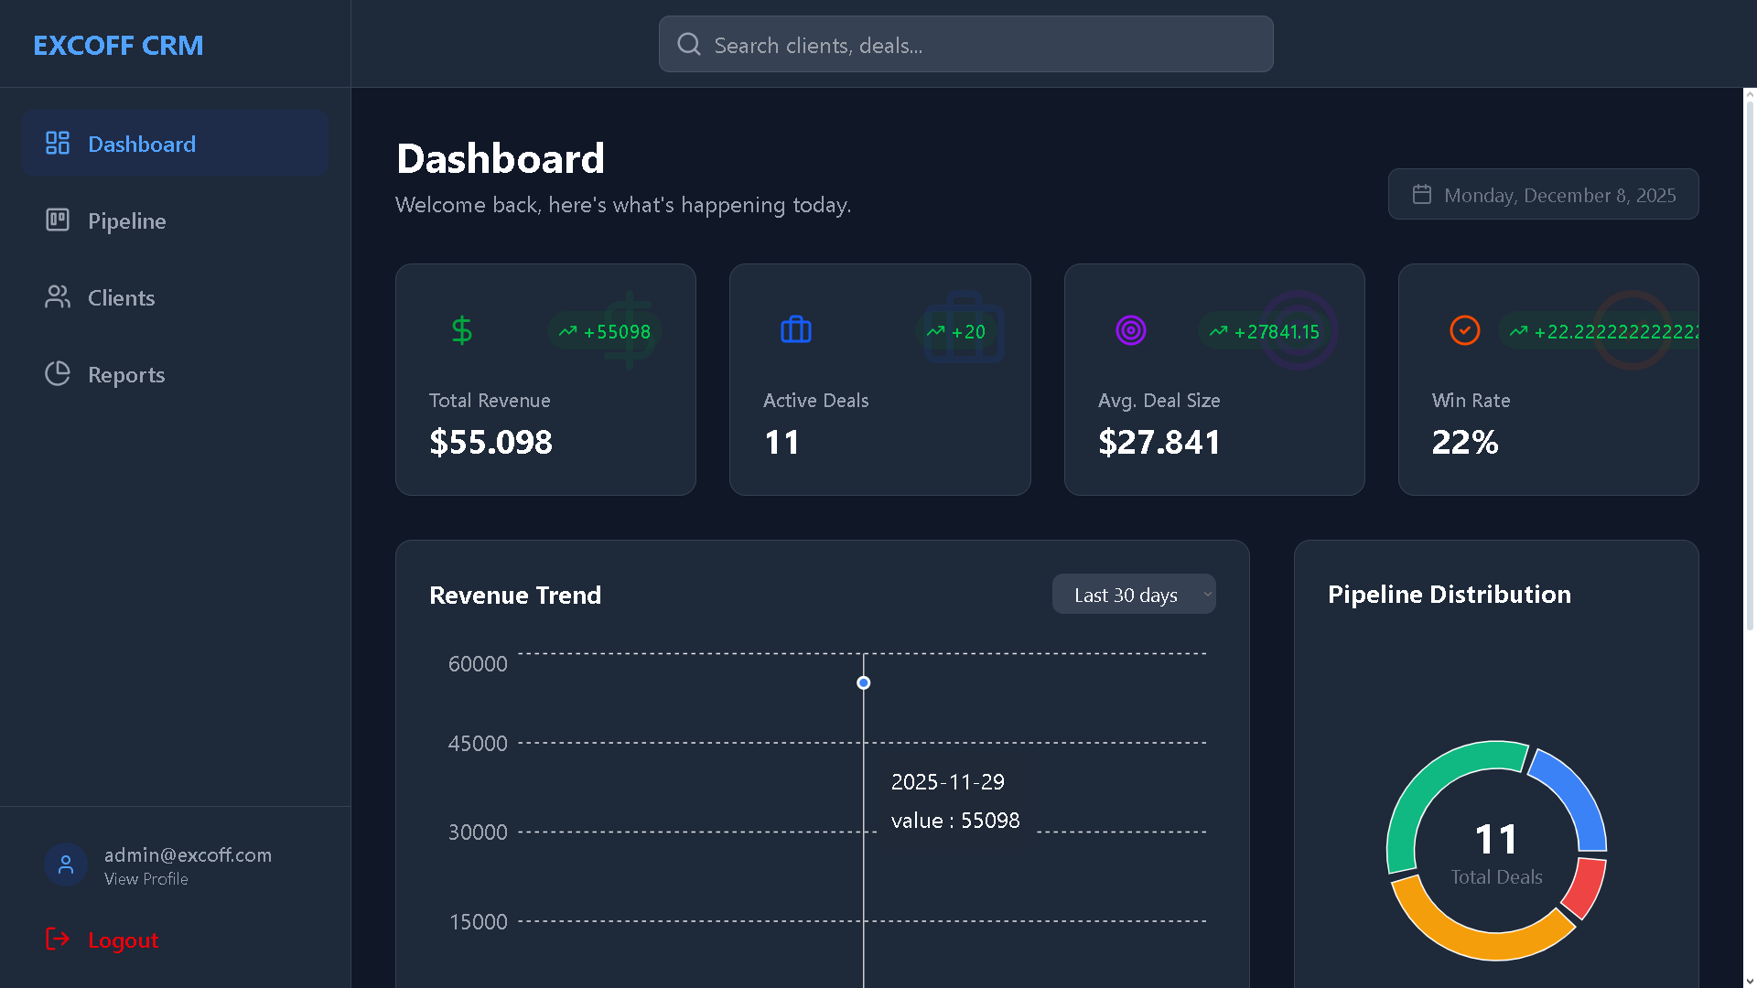The image size is (1757, 988).
Task: Go to the Reports section
Action: point(126,374)
